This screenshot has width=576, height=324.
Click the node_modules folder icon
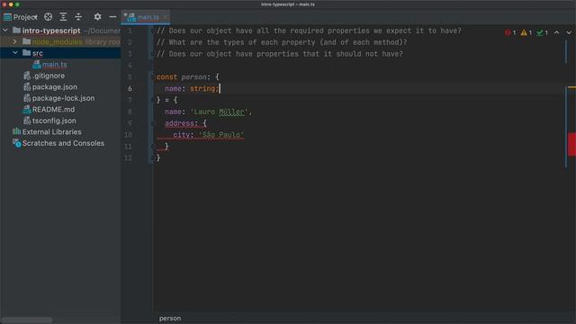pyautogui.click(x=26, y=42)
